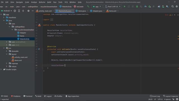Open the TODO tool window
179x101 pixels.
pyautogui.click(x=4, y=96)
